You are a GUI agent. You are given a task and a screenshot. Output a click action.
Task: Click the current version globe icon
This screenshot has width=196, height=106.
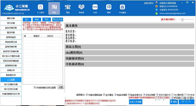click(x=157, y=10)
